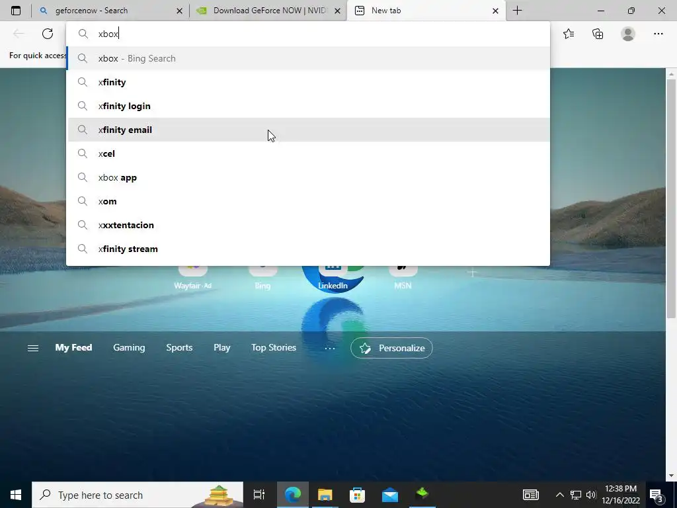Open the clock showing 12:38 PM

[x=621, y=495]
